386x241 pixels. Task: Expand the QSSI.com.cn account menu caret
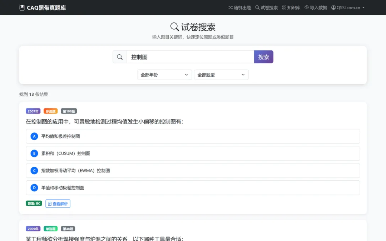click(363, 7)
